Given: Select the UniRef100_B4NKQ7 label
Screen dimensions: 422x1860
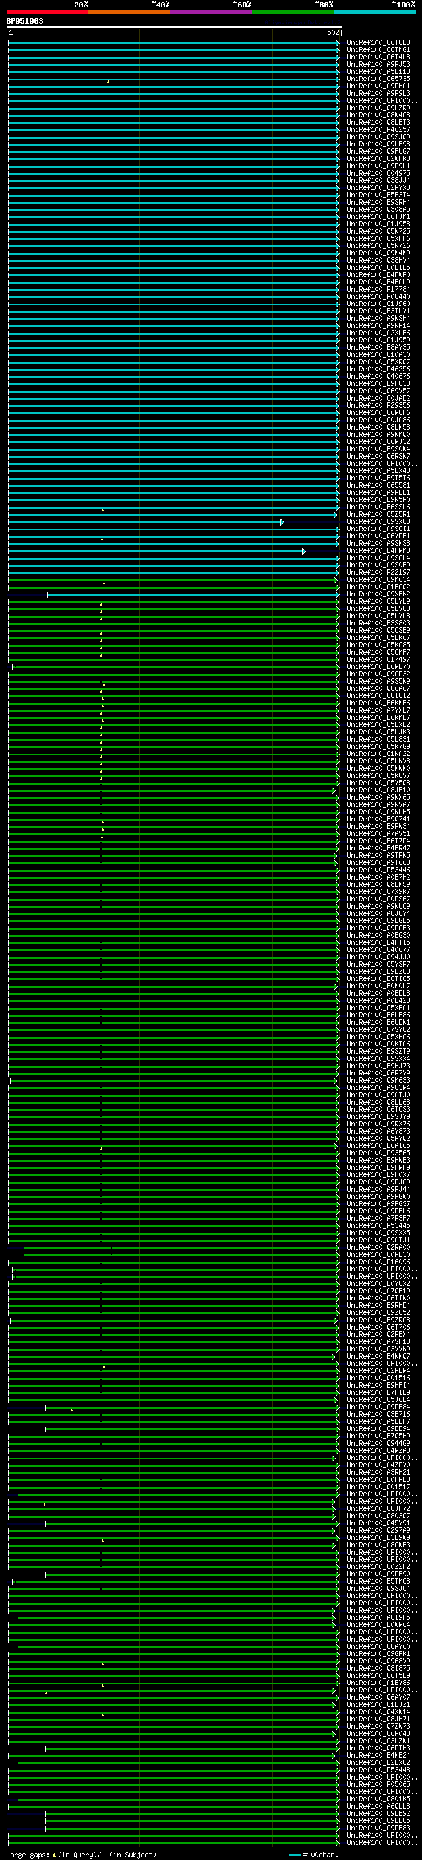Looking at the screenshot, I should pyautogui.click(x=378, y=1356).
